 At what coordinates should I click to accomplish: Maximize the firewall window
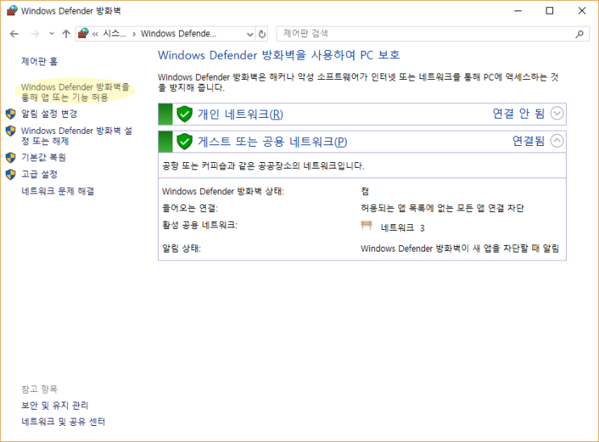click(x=549, y=10)
